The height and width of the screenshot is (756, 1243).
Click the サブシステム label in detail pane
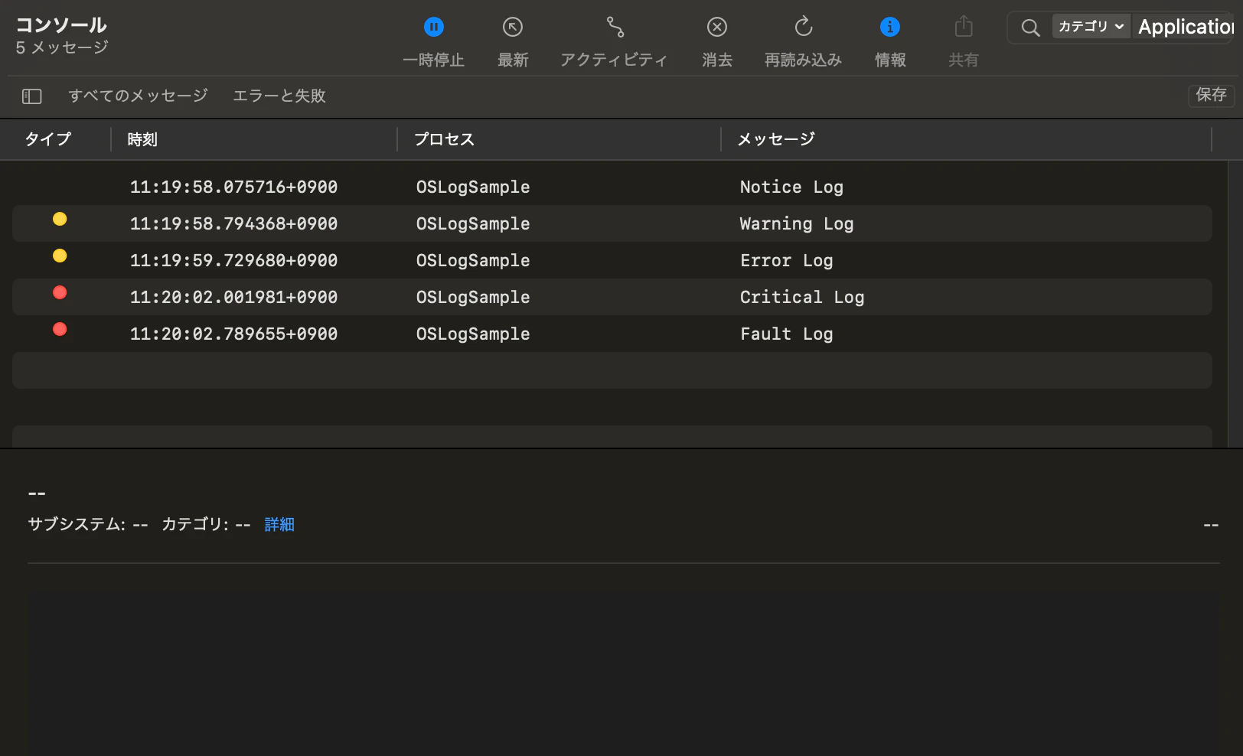tap(77, 524)
